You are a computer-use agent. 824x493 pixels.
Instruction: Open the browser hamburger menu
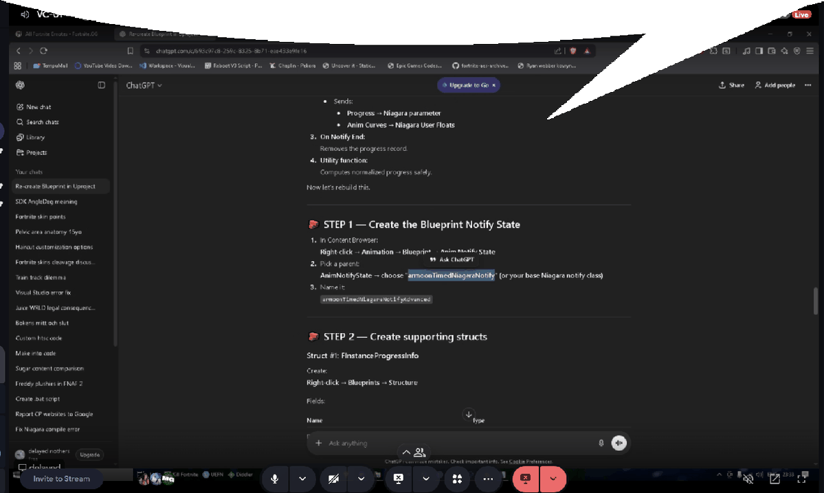(x=810, y=51)
